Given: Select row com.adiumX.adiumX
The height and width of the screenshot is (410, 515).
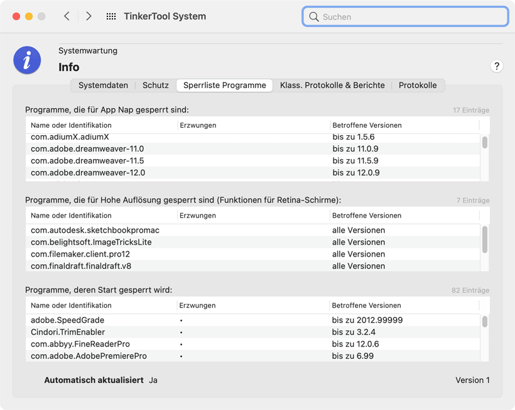Looking at the screenshot, I should tap(253, 138).
